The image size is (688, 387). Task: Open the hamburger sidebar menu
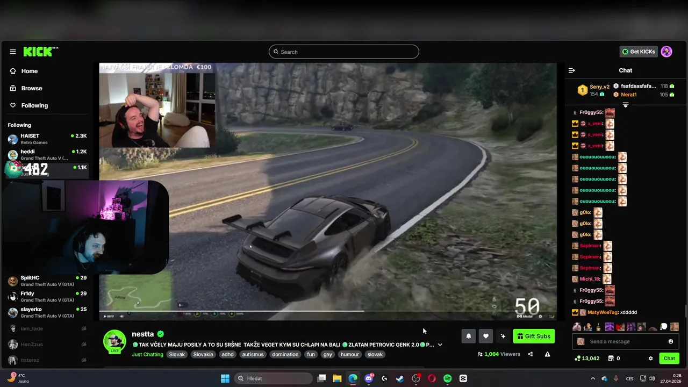click(x=13, y=52)
